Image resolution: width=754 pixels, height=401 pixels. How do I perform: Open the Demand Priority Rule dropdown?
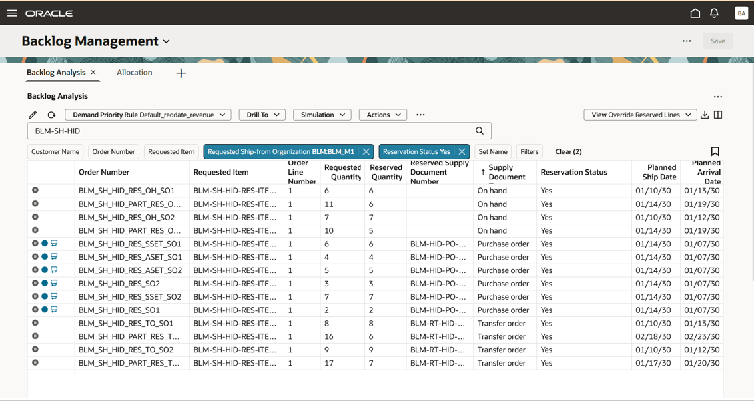coord(148,114)
